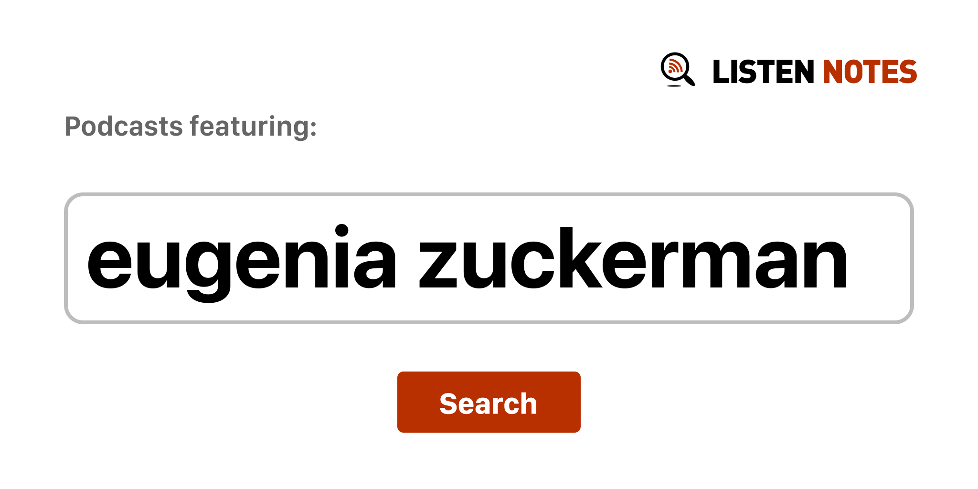Click the Podcasts featuring: label
978x489 pixels.
(x=191, y=127)
